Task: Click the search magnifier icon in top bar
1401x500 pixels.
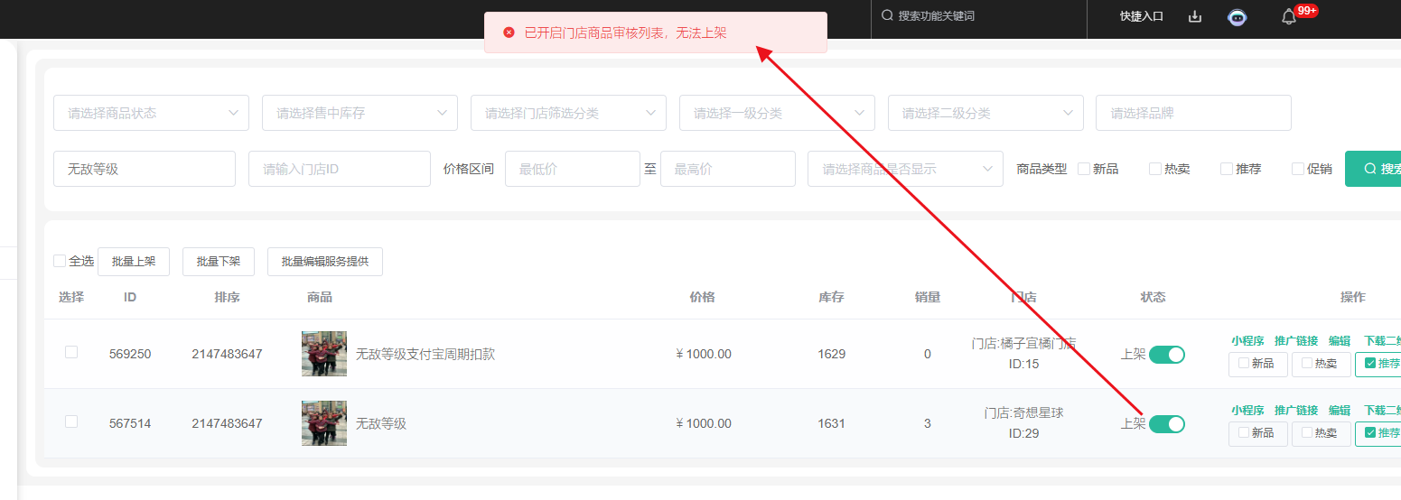Action: (887, 15)
